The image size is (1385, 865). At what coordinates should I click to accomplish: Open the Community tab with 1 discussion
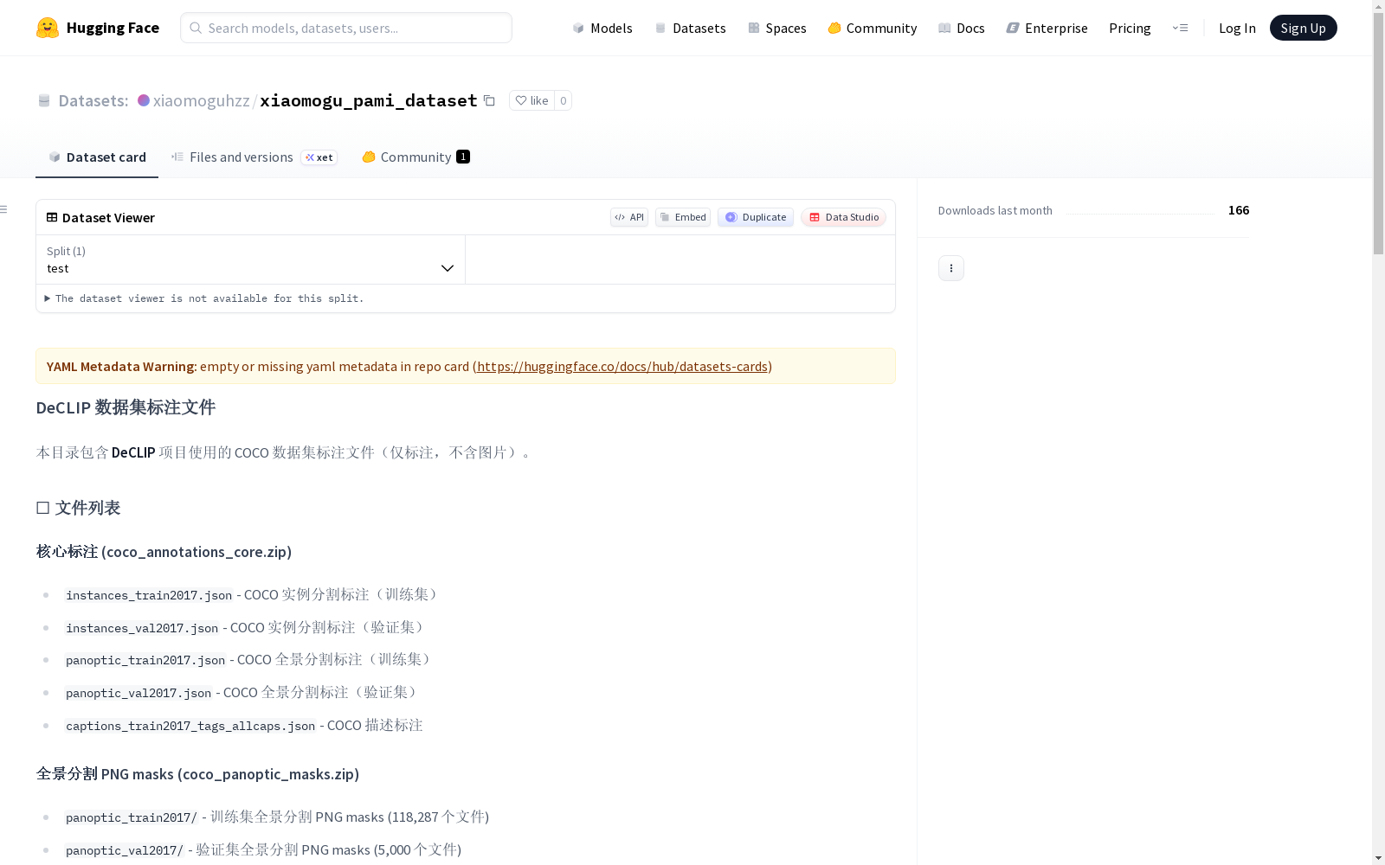click(415, 157)
